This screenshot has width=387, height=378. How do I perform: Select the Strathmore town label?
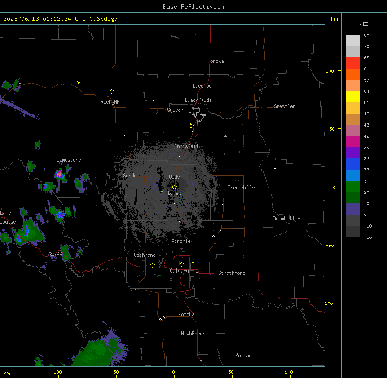click(x=232, y=273)
